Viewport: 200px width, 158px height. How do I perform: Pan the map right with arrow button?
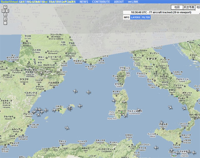coord(7,11)
